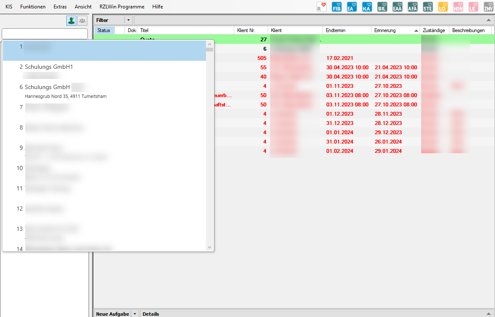The height and width of the screenshot is (317, 495).
Task: Click the client search input field
Action: [45, 34]
